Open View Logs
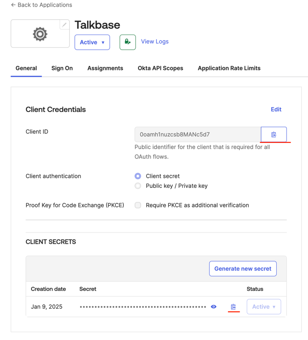 (x=155, y=41)
